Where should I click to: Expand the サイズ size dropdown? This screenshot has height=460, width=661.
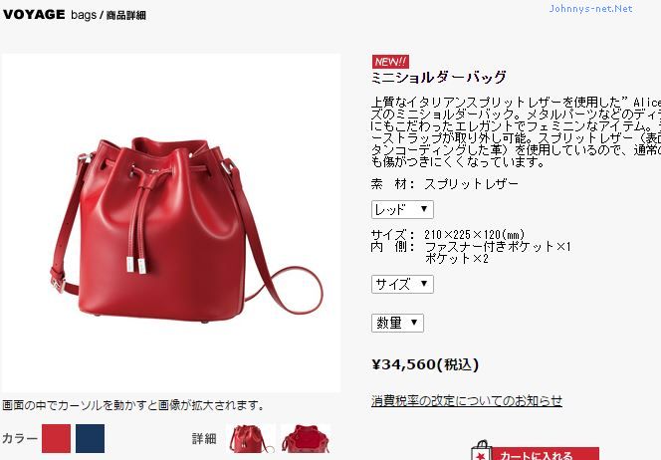point(402,284)
